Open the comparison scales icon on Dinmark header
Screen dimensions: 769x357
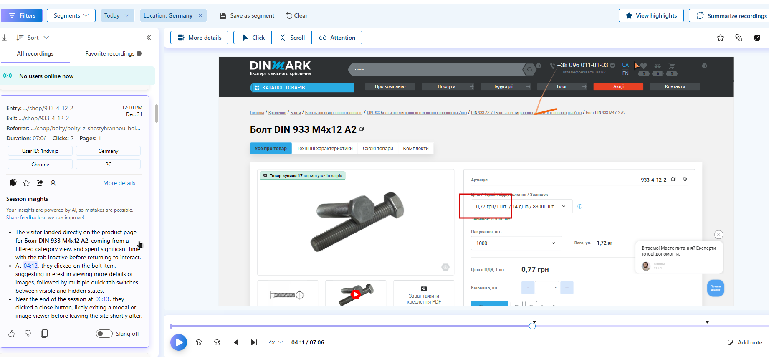[658, 66]
